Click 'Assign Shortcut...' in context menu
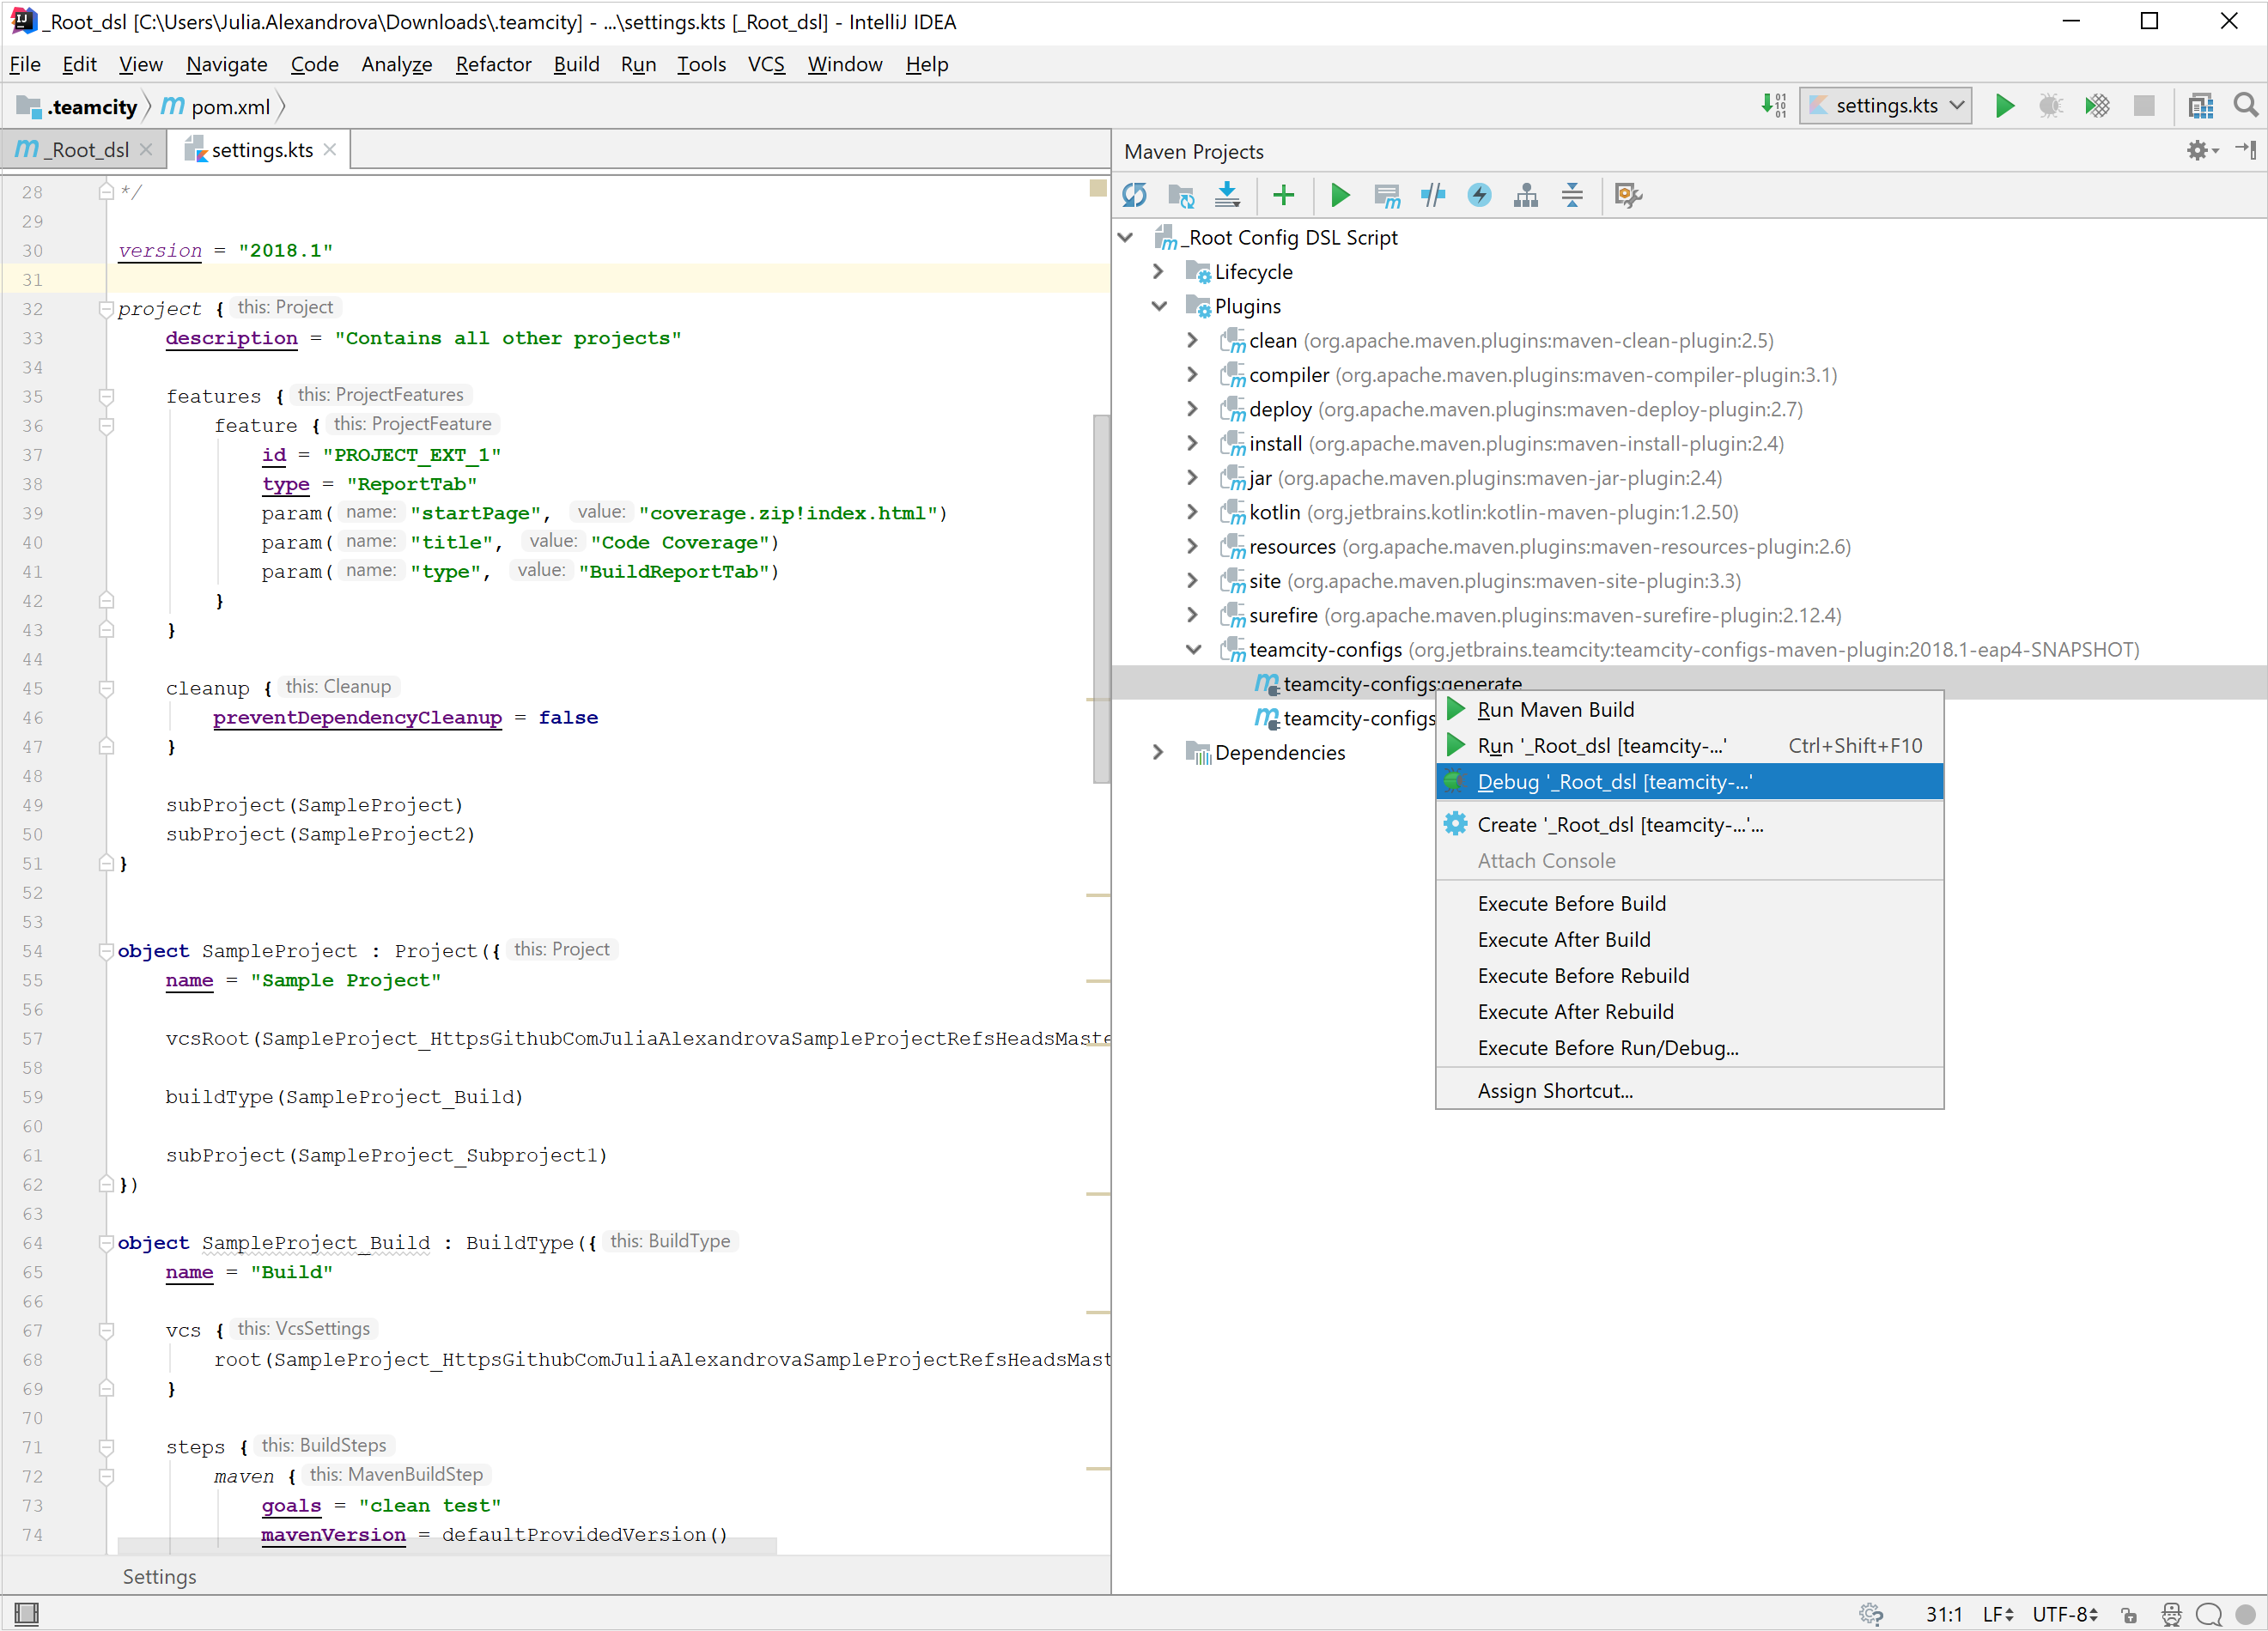The image size is (2268, 1631). [1555, 1089]
